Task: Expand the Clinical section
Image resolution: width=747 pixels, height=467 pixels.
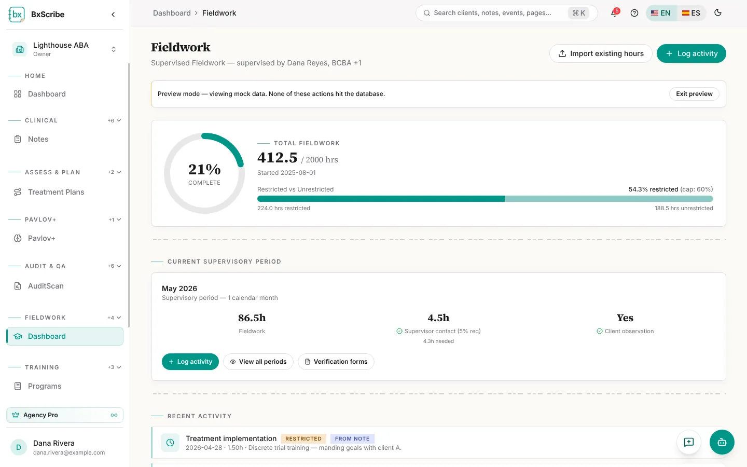Action: 115,120
